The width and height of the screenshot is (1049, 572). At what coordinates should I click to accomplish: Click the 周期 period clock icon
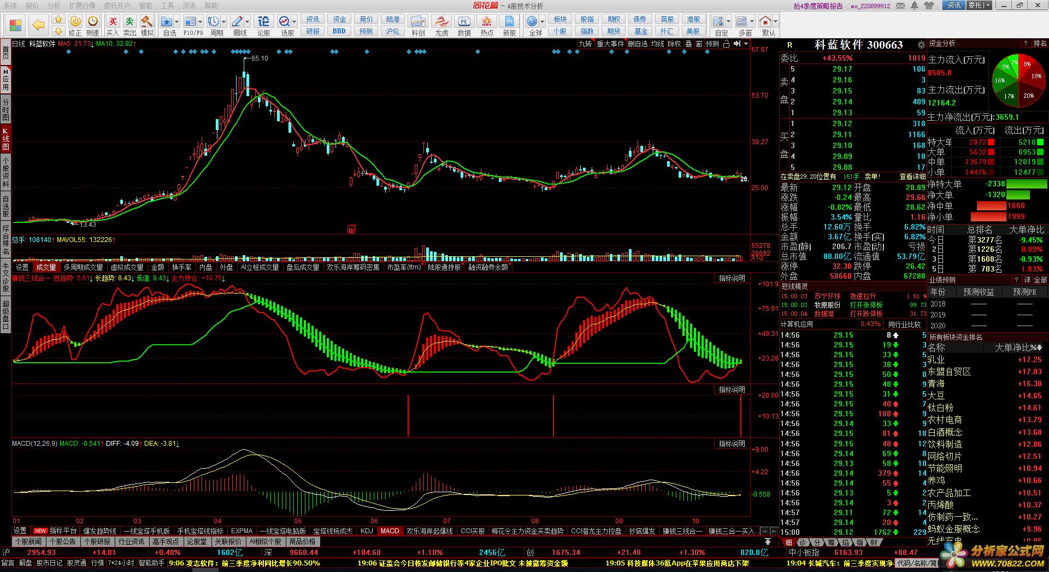pyautogui.click(x=214, y=21)
